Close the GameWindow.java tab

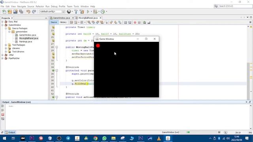tap(73, 18)
